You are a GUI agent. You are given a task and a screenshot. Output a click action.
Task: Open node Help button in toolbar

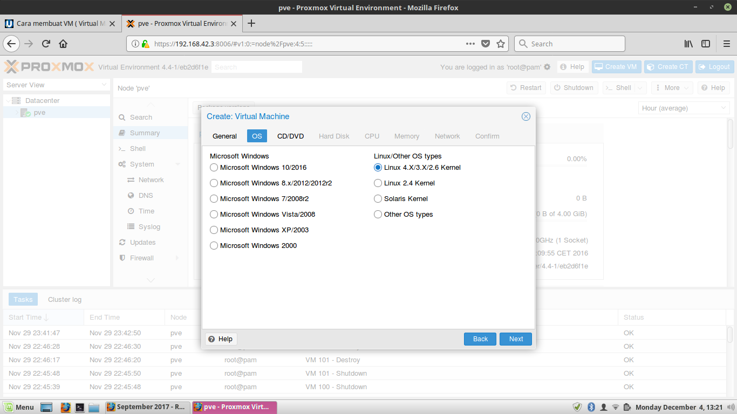(x=713, y=88)
